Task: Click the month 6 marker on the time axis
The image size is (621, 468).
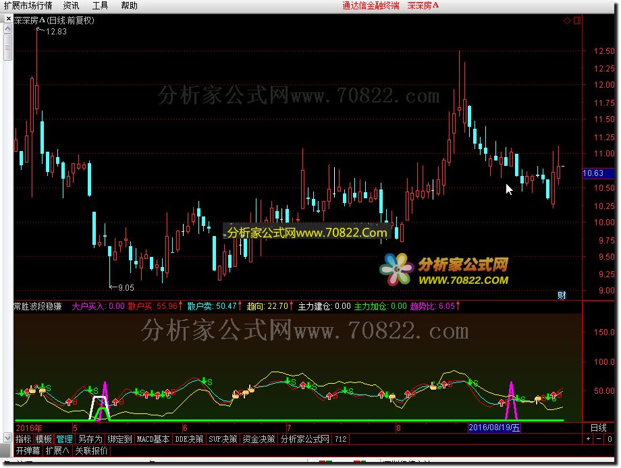Action: pyautogui.click(x=184, y=428)
